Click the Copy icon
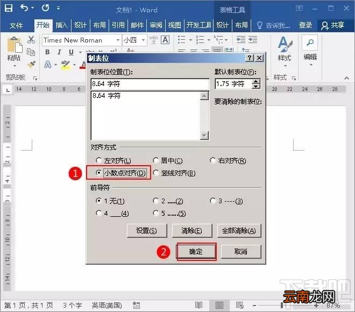355x312 pixels. (x=31, y=52)
